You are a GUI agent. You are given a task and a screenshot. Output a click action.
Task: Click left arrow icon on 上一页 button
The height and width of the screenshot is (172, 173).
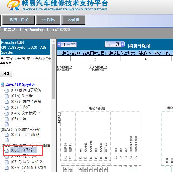point(59,44)
